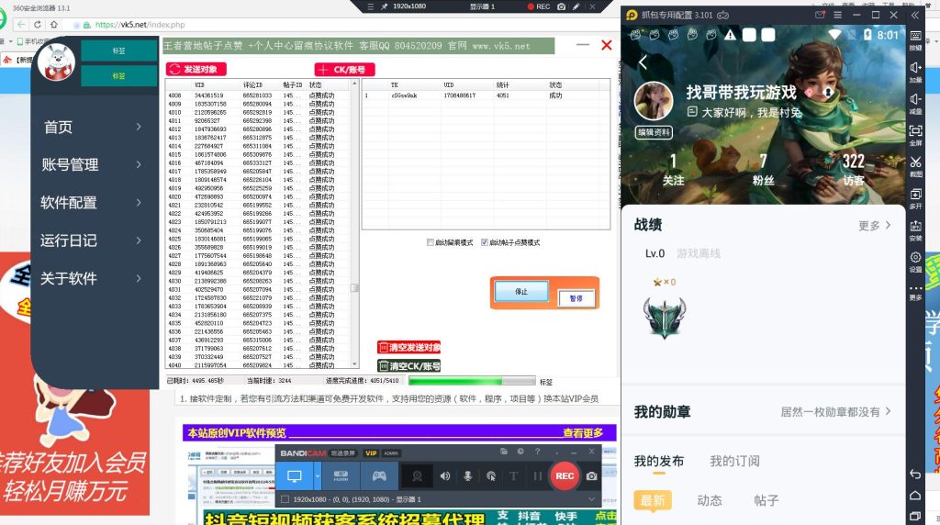Toggle Bandicam webcam overlay icon
This screenshot has width=940, height=525.
pyautogui.click(x=418, y=475)
